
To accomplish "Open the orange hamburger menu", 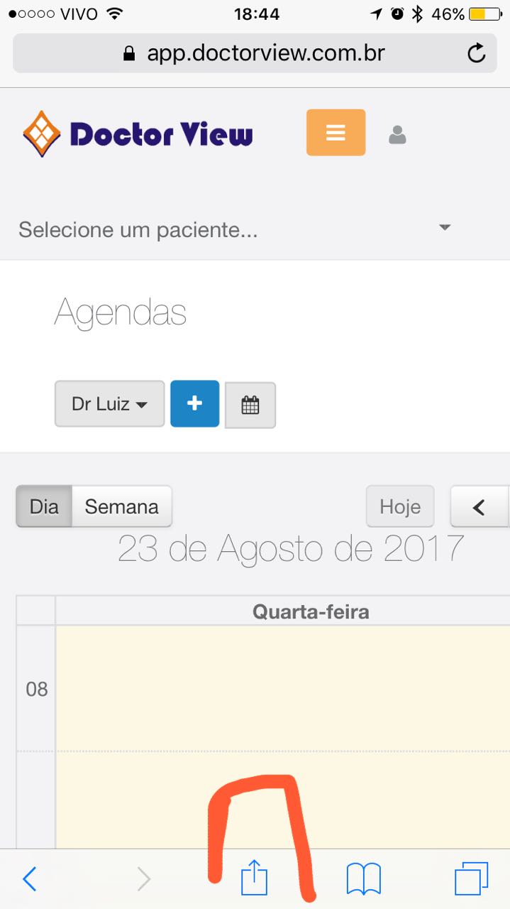I will point(336,132).
